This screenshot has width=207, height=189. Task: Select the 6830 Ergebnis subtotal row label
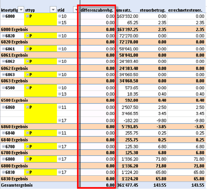point(15,179)
